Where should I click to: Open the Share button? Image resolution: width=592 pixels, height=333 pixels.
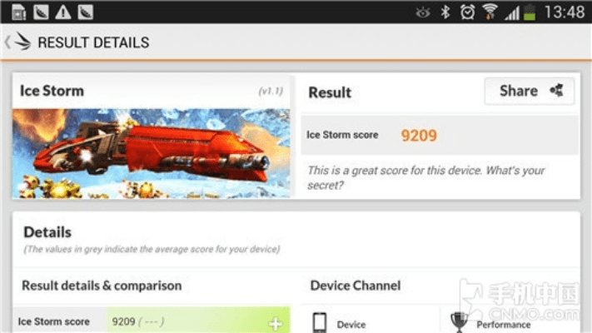pyautogui.click(x=530, y=91)
